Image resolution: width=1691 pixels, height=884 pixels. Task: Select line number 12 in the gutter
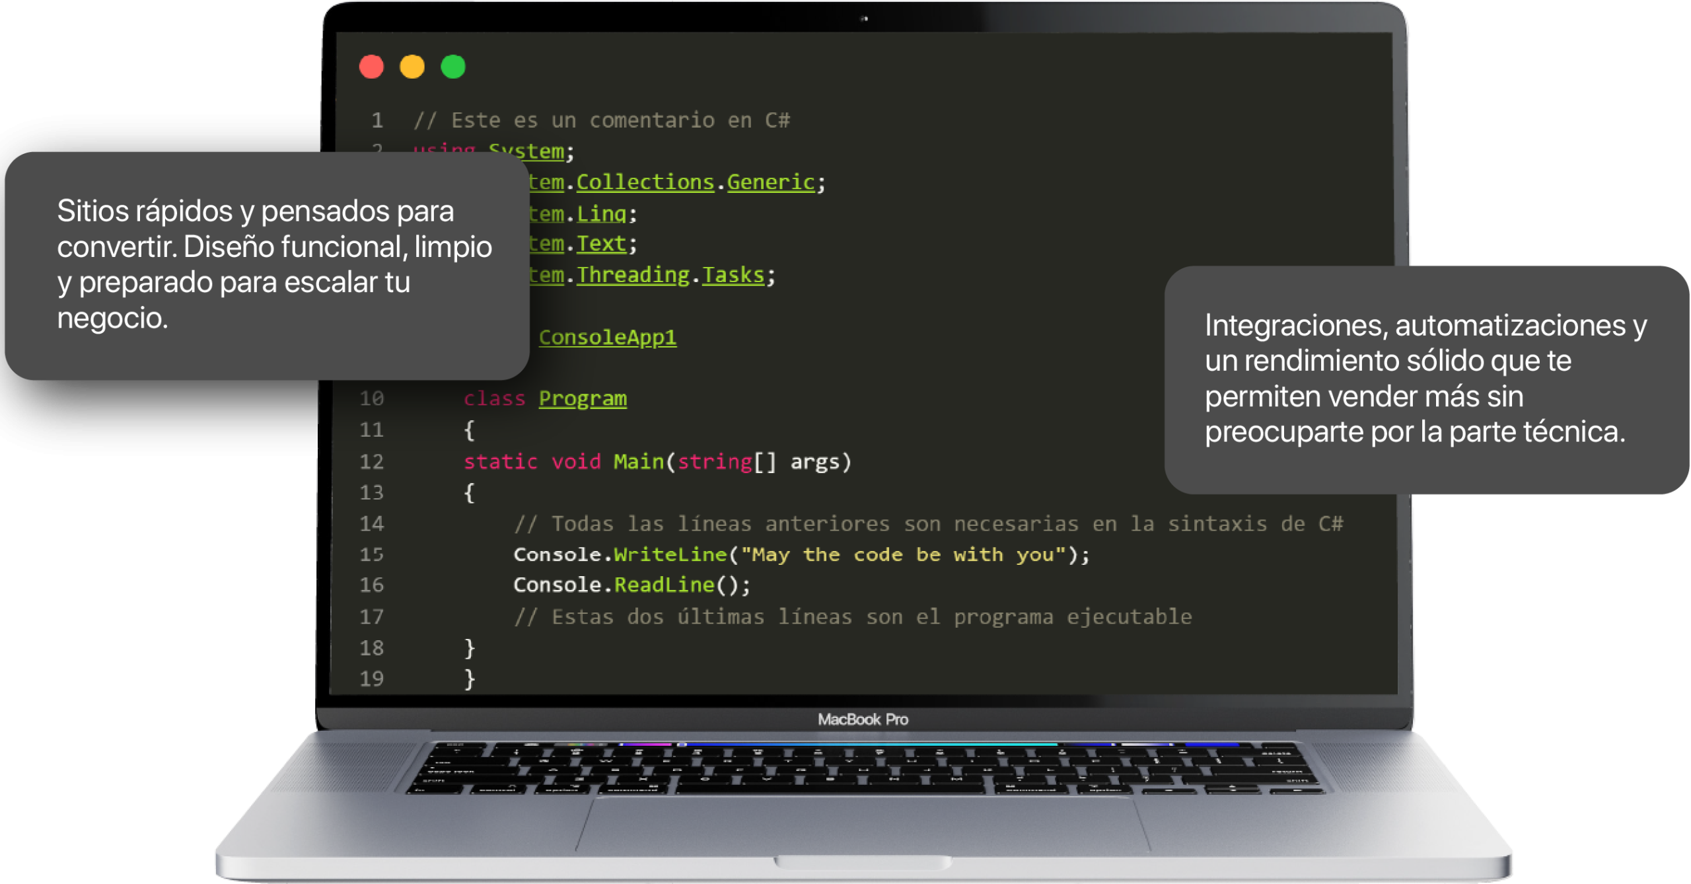371,461
